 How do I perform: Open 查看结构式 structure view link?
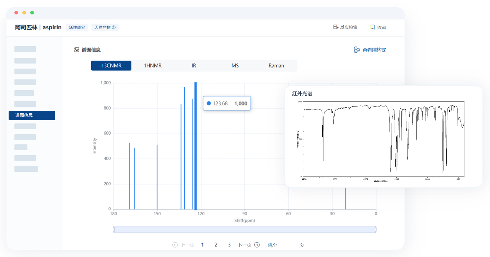pyautogui.click(x=370, y=50)
